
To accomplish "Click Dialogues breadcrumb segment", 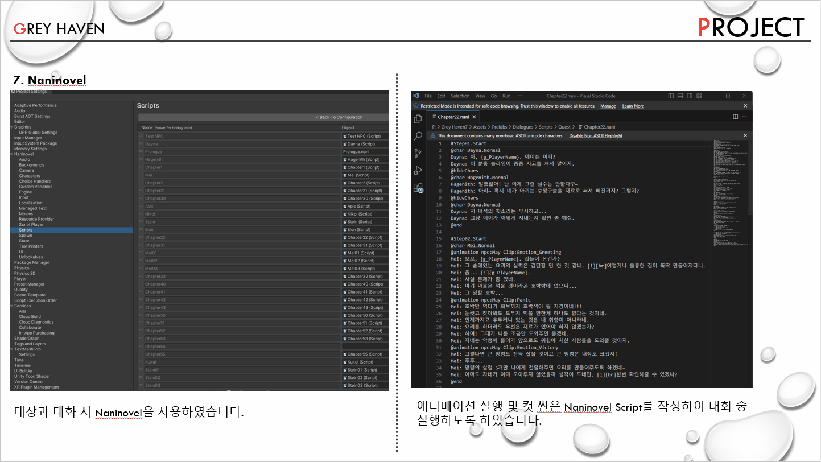I will click(523, 127).
